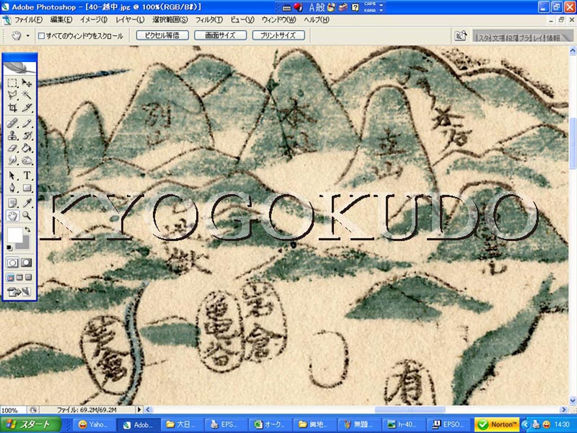
Task: Click the status bar icon beside 100%
Action: click(x=33, y=410)
